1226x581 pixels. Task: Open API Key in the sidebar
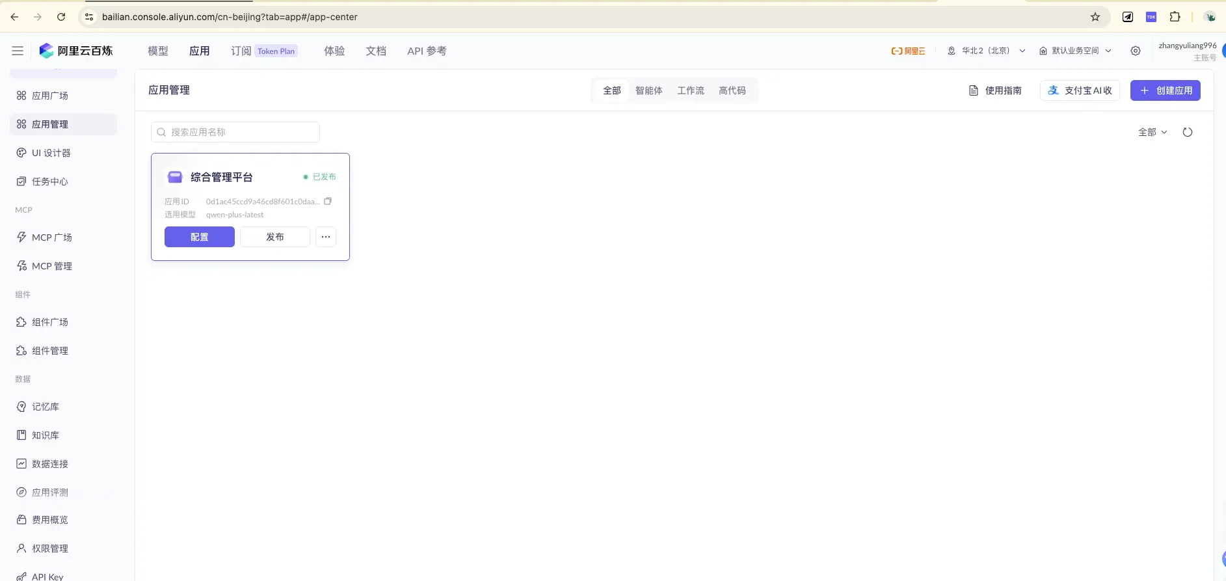click(63, 576)
